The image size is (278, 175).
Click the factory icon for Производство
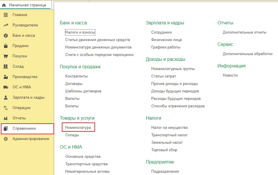pyautogui.click(x=6, y=77)
